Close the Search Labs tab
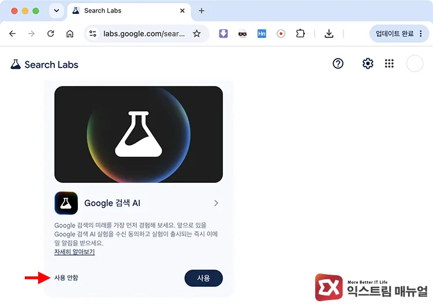Image resolution: width=433 pixels, height=307 pixels. point(182,11)
